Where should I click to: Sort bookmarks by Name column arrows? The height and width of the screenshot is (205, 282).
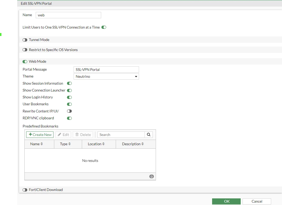[42, 144]
